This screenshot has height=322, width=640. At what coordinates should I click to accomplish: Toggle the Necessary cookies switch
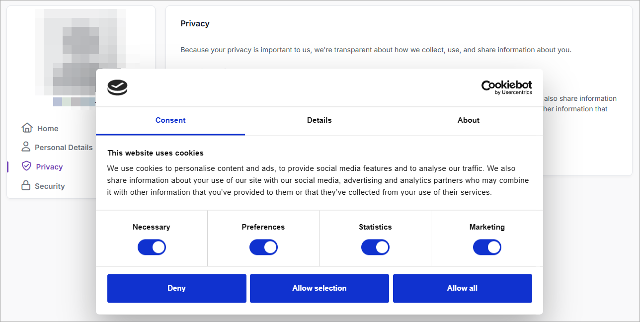(x=152, y=247)
